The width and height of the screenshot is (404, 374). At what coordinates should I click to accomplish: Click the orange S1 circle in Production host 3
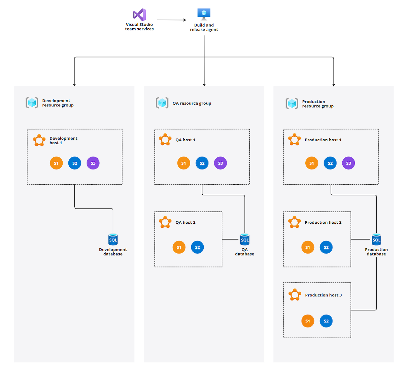(x=308, y=321)
